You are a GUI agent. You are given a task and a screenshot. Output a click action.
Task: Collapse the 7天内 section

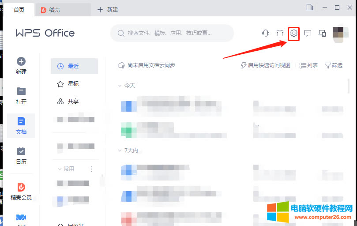tap(120, 151)
